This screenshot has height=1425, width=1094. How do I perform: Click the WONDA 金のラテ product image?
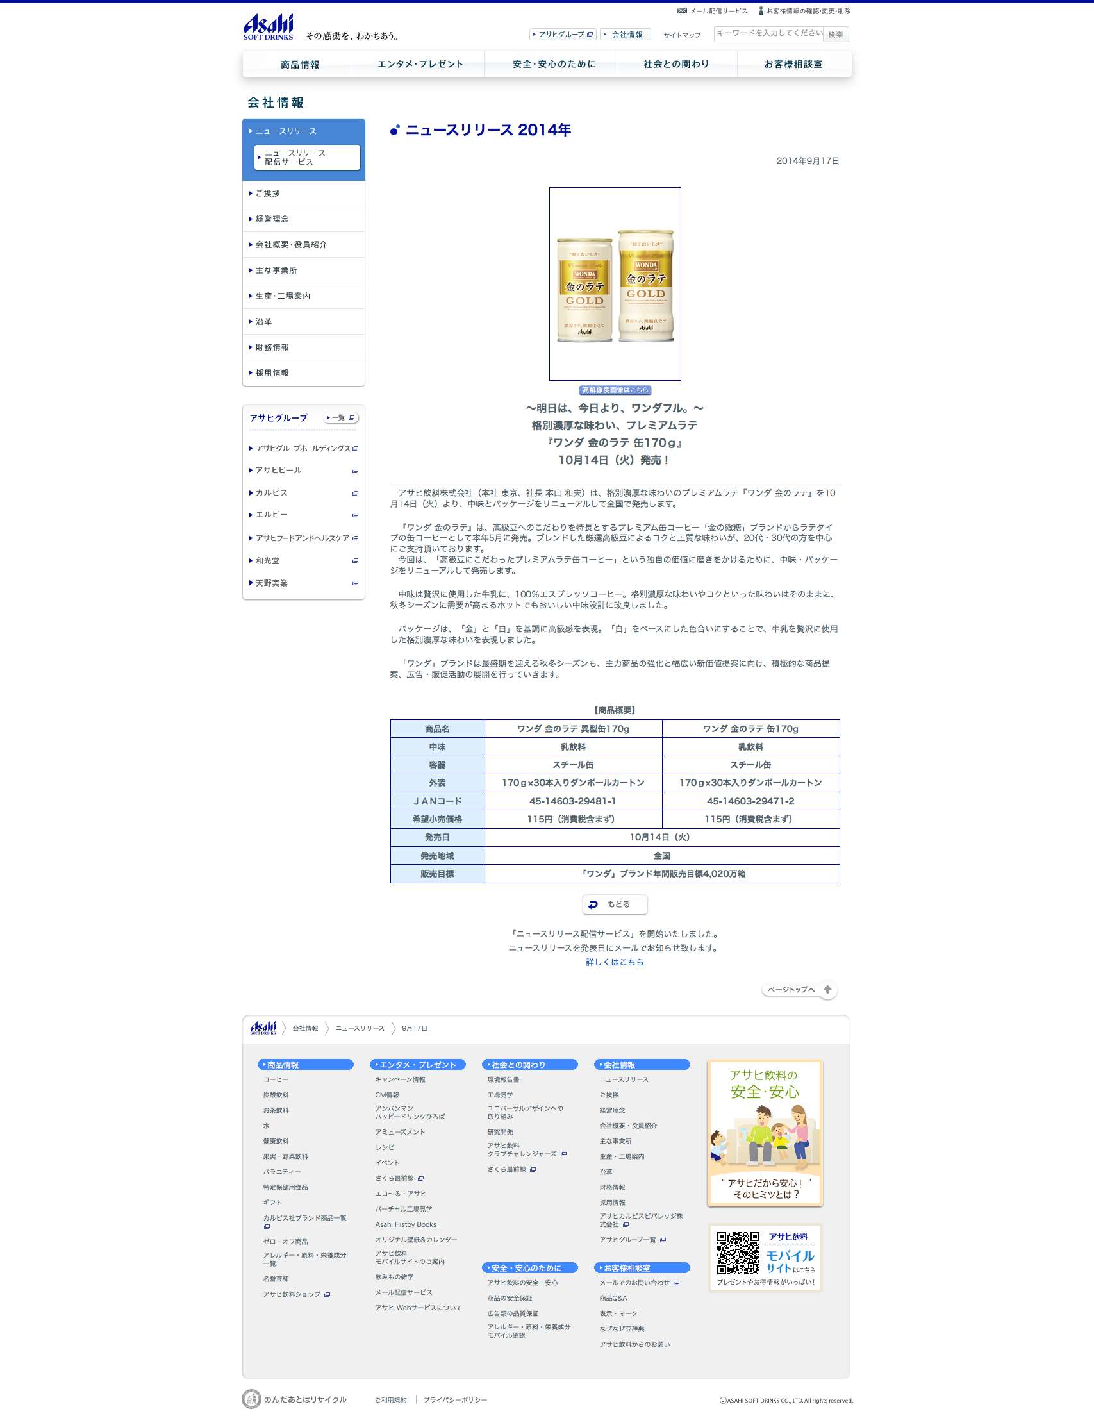click(615, 284)
